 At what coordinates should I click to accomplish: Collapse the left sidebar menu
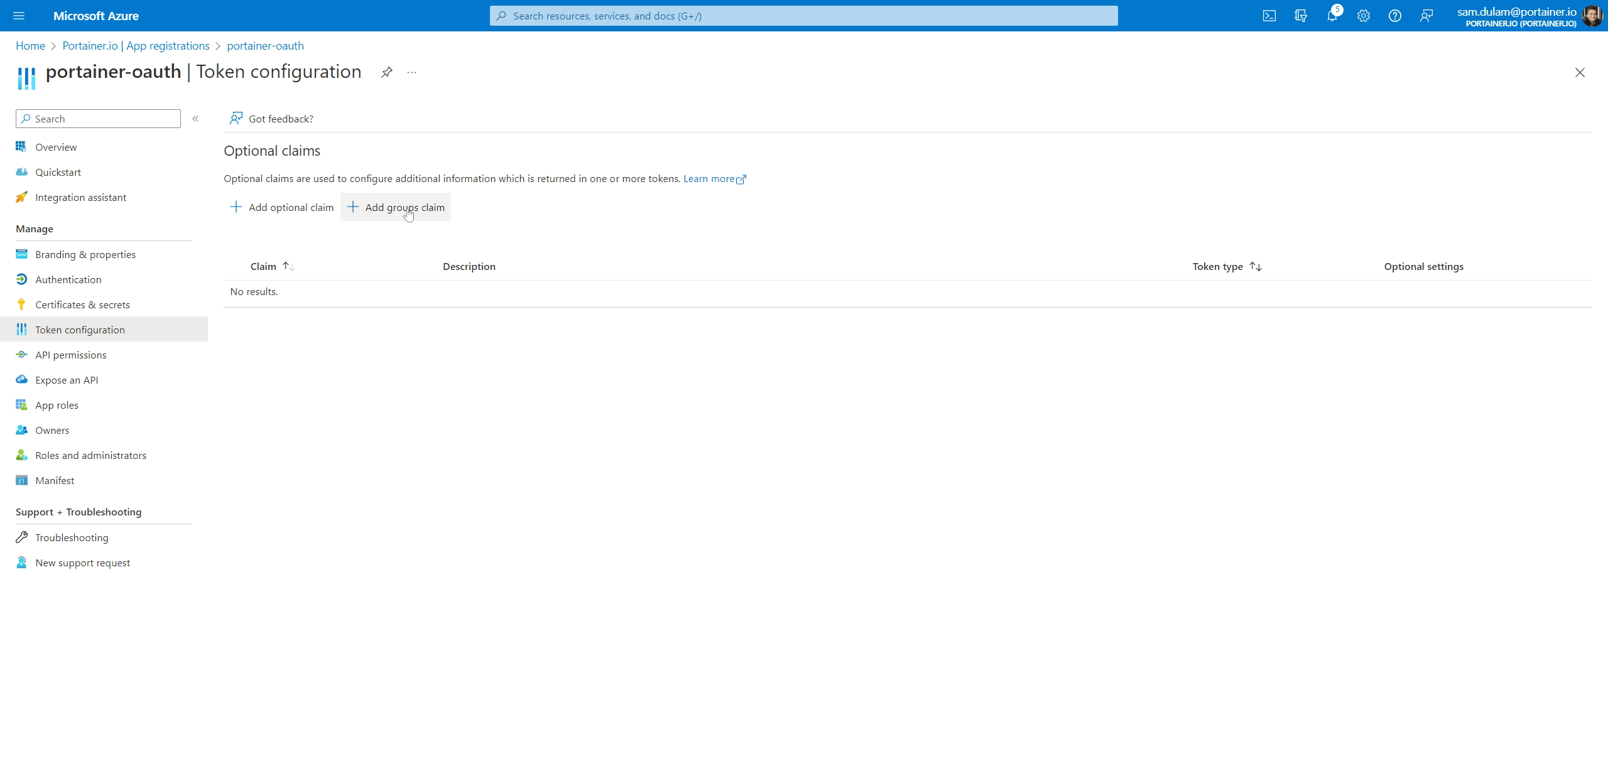coord(195,119)
